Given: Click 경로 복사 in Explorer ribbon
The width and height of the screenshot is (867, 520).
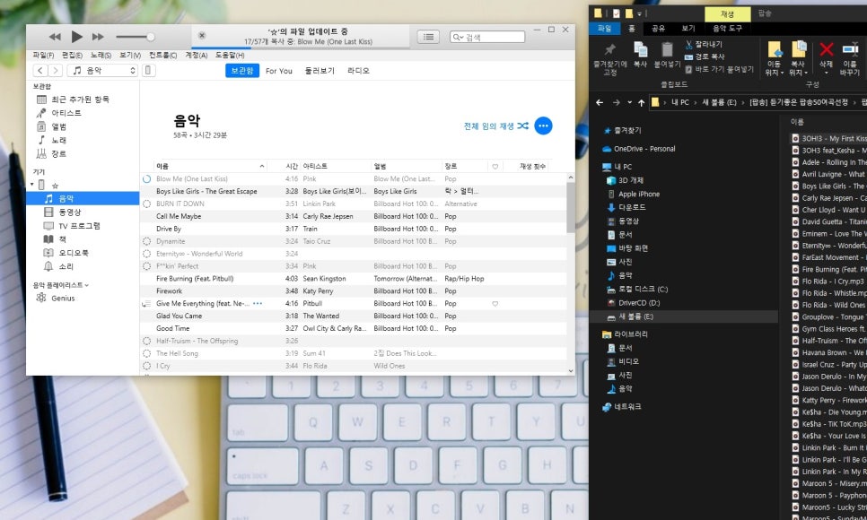Looking at the screenshot, I should pyautogui.click(x=705, y=56).
